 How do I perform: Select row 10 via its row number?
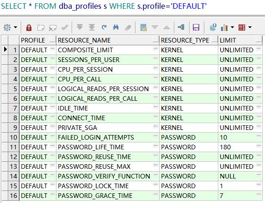pyautogui.click(x=14, y=137)
